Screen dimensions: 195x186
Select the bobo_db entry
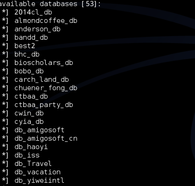[x=29, y=71]
